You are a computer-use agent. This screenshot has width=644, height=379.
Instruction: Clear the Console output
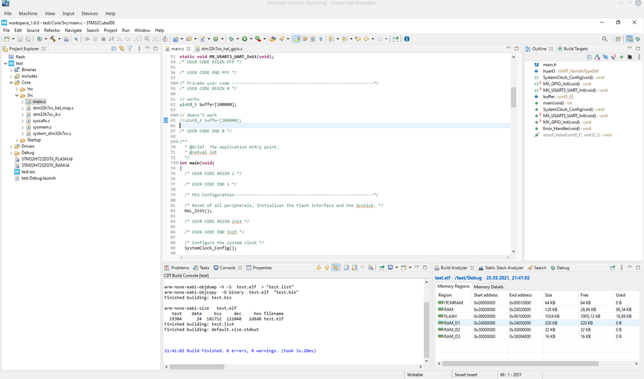click(371, 268)
